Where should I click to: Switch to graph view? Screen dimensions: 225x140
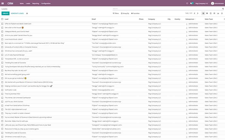point(218,14)
